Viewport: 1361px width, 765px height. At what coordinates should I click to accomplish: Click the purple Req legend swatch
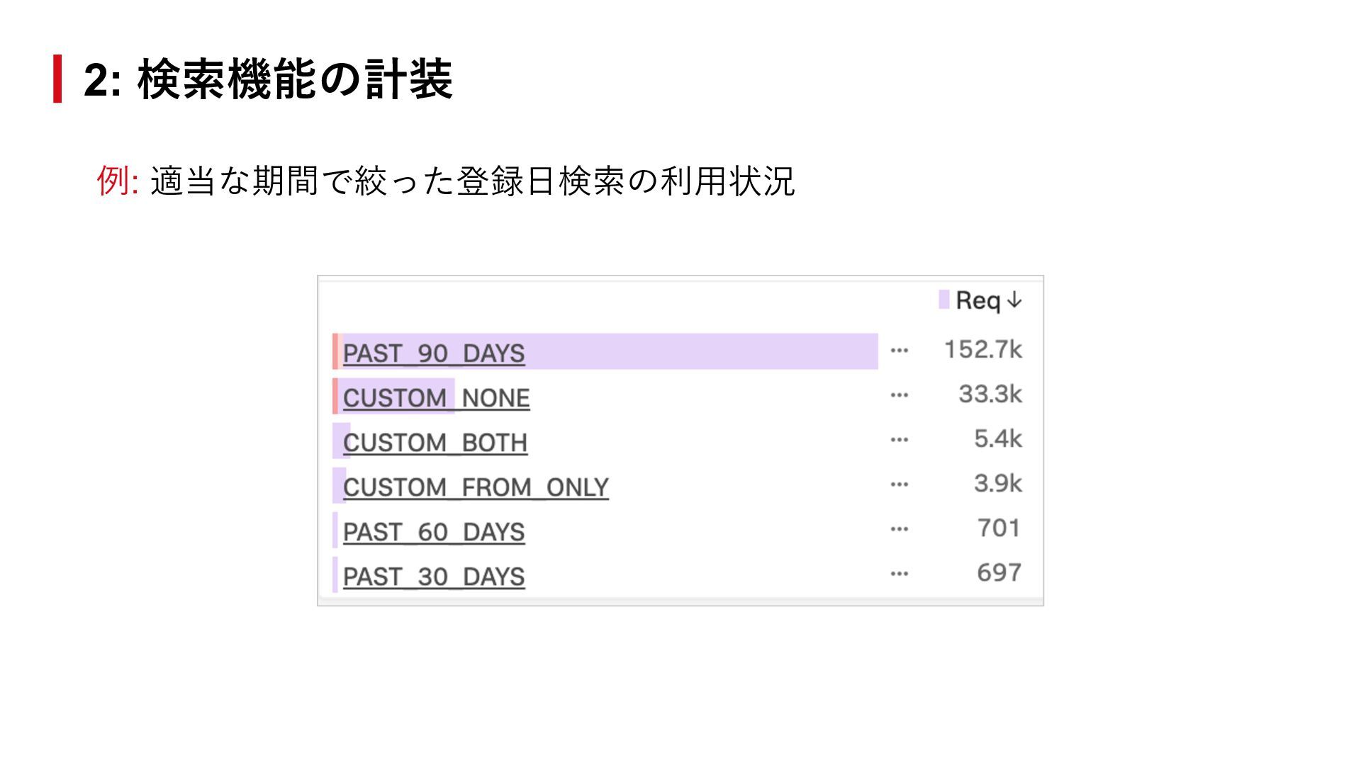click(943, 300)
